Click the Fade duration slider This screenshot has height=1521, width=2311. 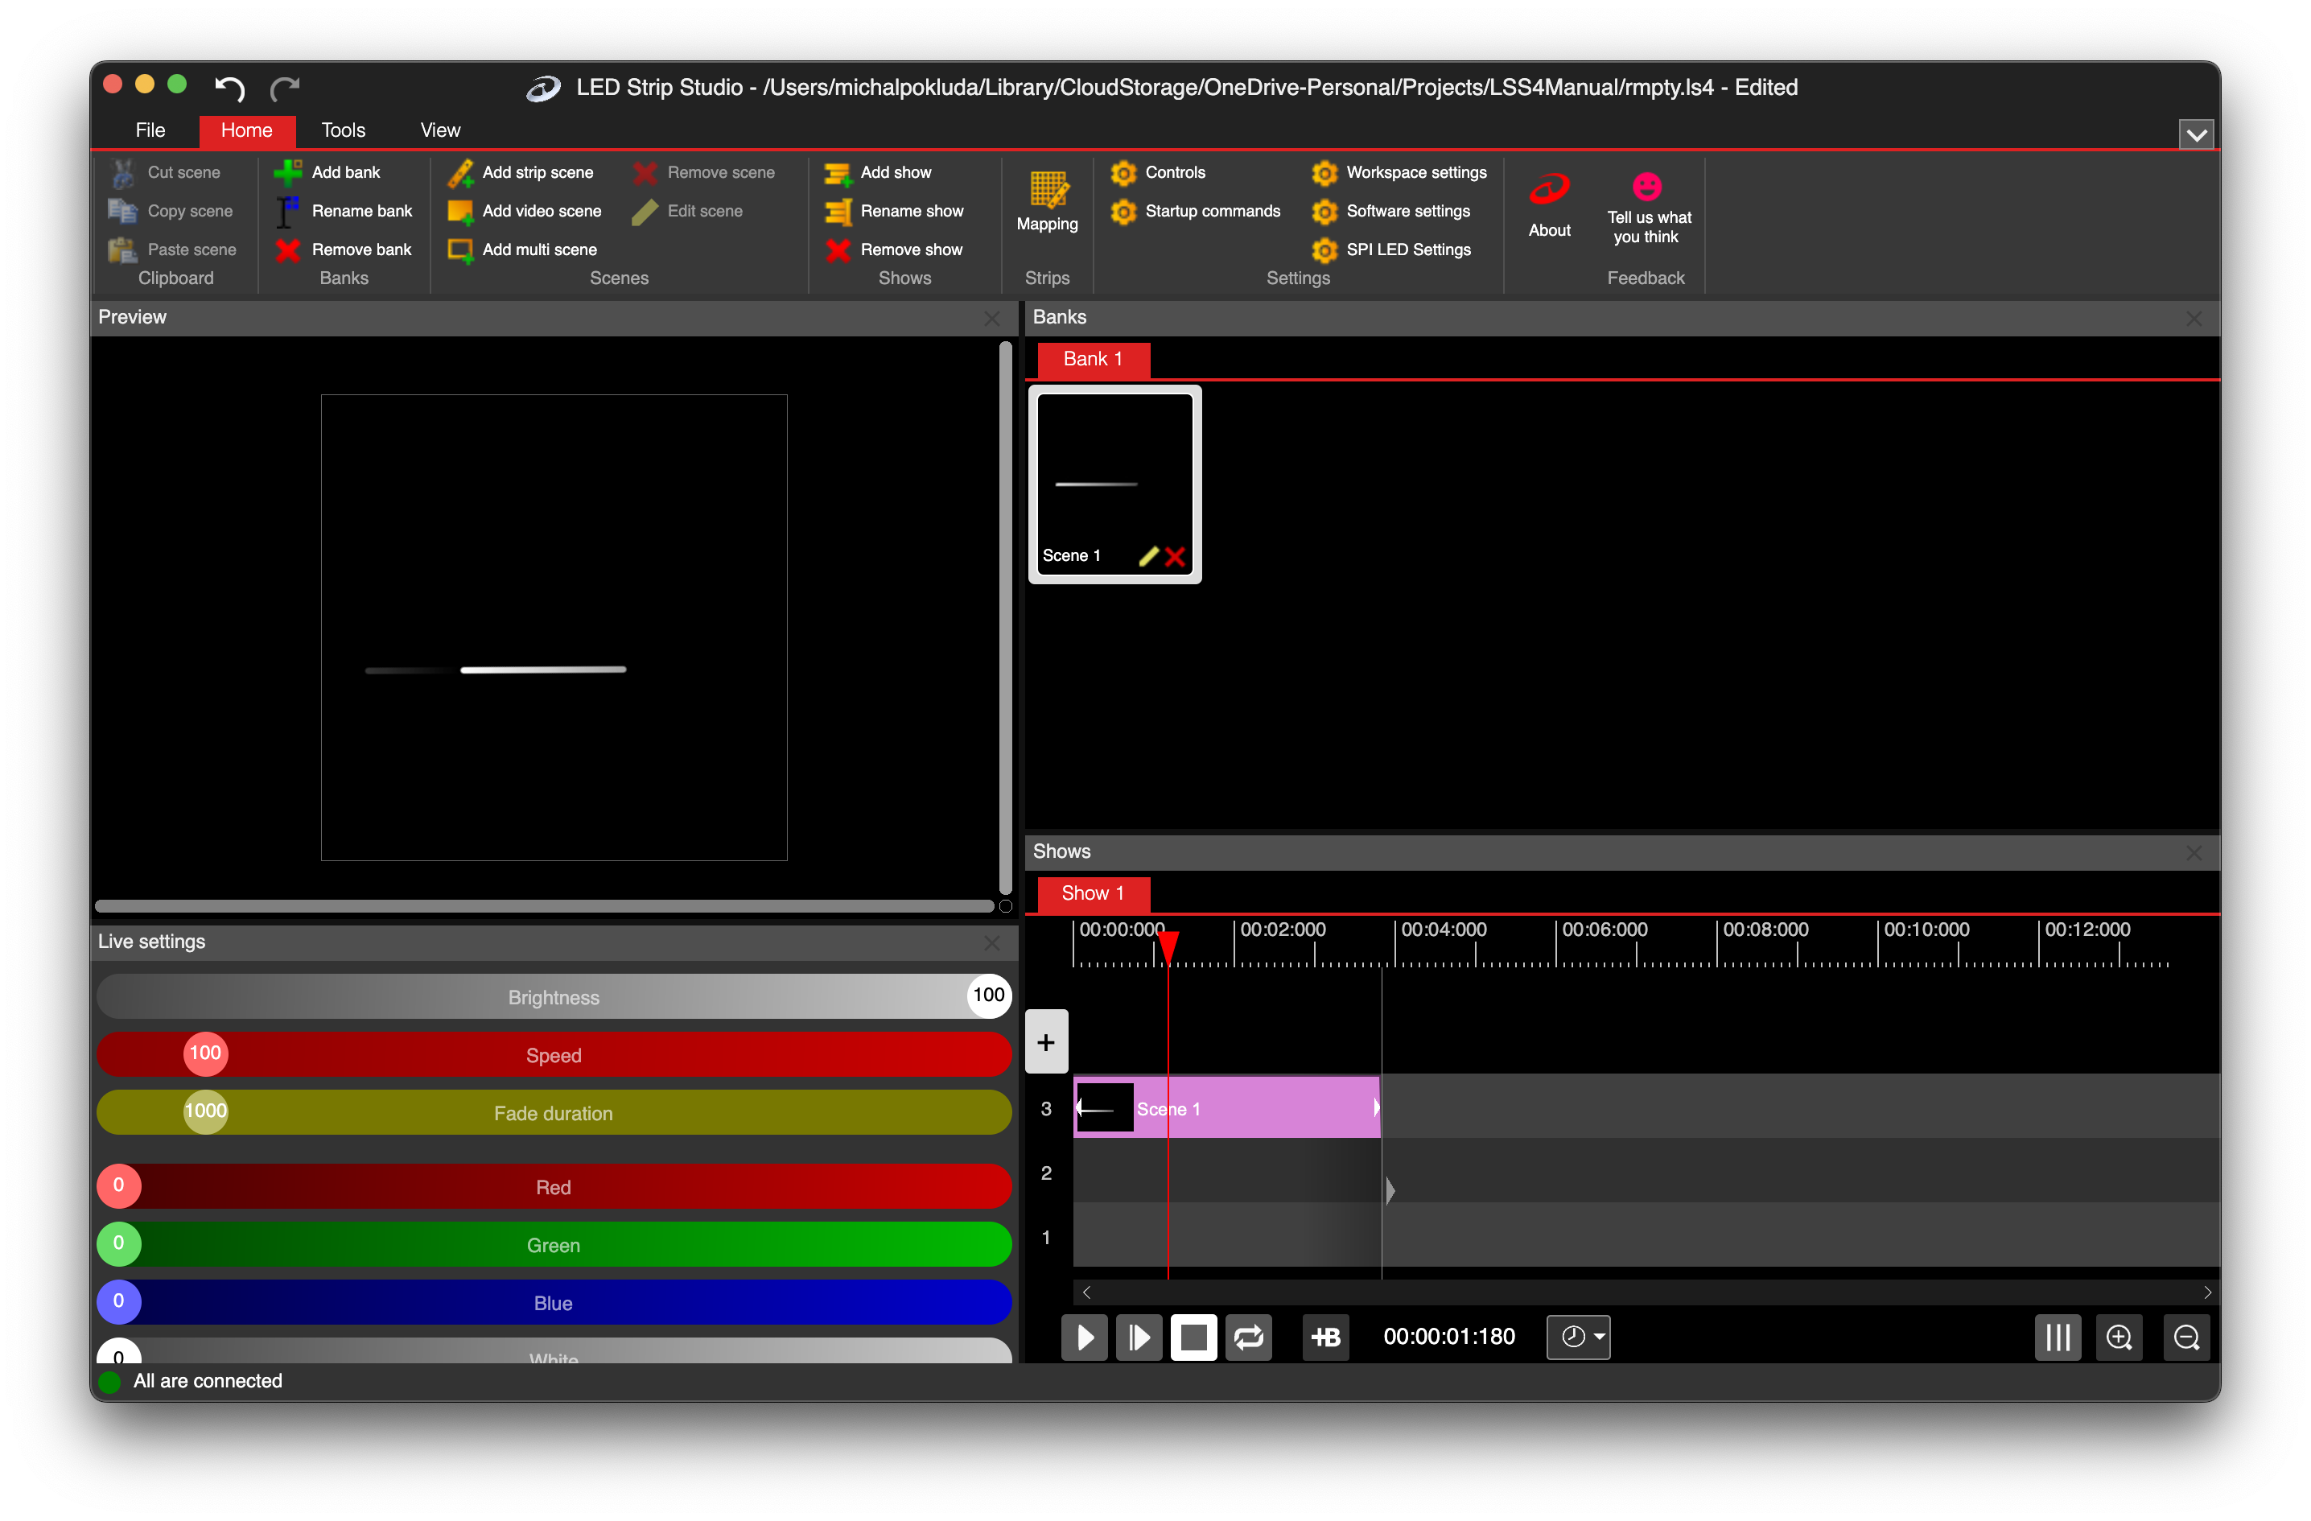[554, 1112]
